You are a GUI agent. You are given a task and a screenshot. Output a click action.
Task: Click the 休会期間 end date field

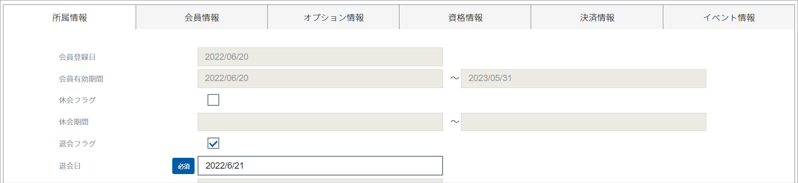pyautogui.click(x=584, y=122)
